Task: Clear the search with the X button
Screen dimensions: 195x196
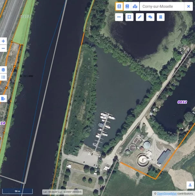Action: pyautogui.click(x=189, y=6)
